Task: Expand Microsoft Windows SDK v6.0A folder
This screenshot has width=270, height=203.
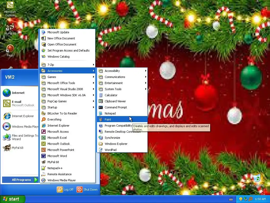Action: [68, 95]
